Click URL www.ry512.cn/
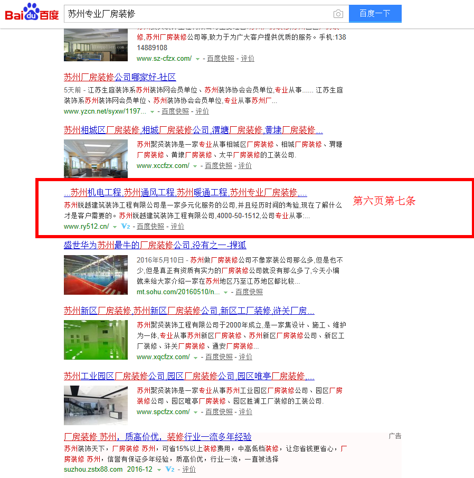This screenshot has width=474, height=478. [x=87, y=226]
